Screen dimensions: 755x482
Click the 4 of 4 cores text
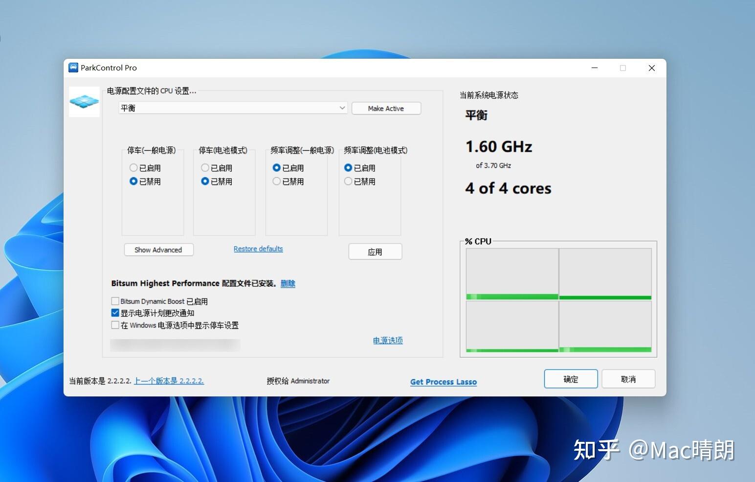[508, 188]
